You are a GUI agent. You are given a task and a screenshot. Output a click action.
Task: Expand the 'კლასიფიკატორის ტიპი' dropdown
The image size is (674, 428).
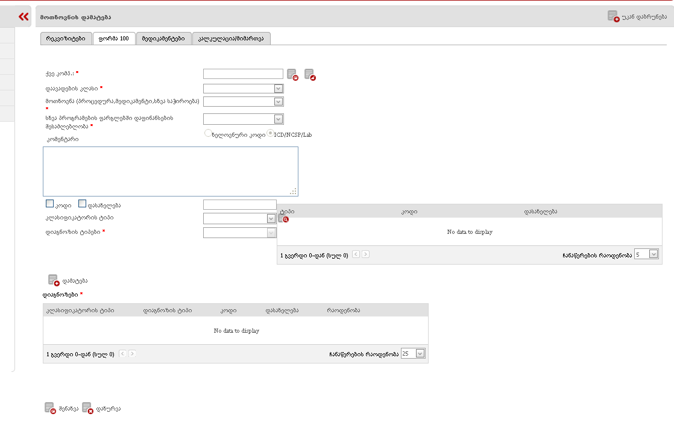(271, 218)
